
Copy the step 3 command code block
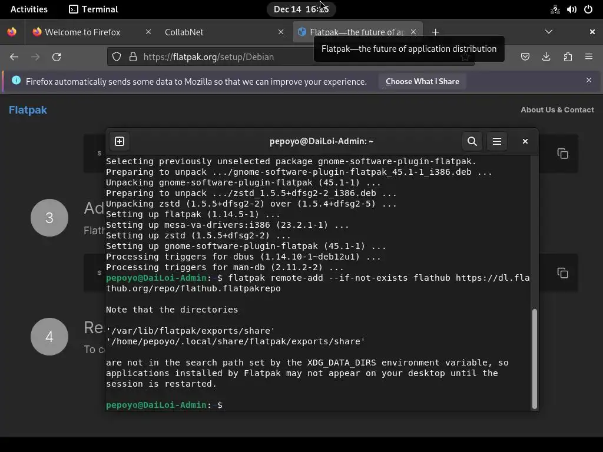tap(562, 273)
